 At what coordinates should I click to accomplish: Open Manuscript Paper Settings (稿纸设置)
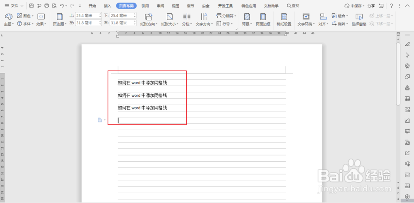click(284, 20)
